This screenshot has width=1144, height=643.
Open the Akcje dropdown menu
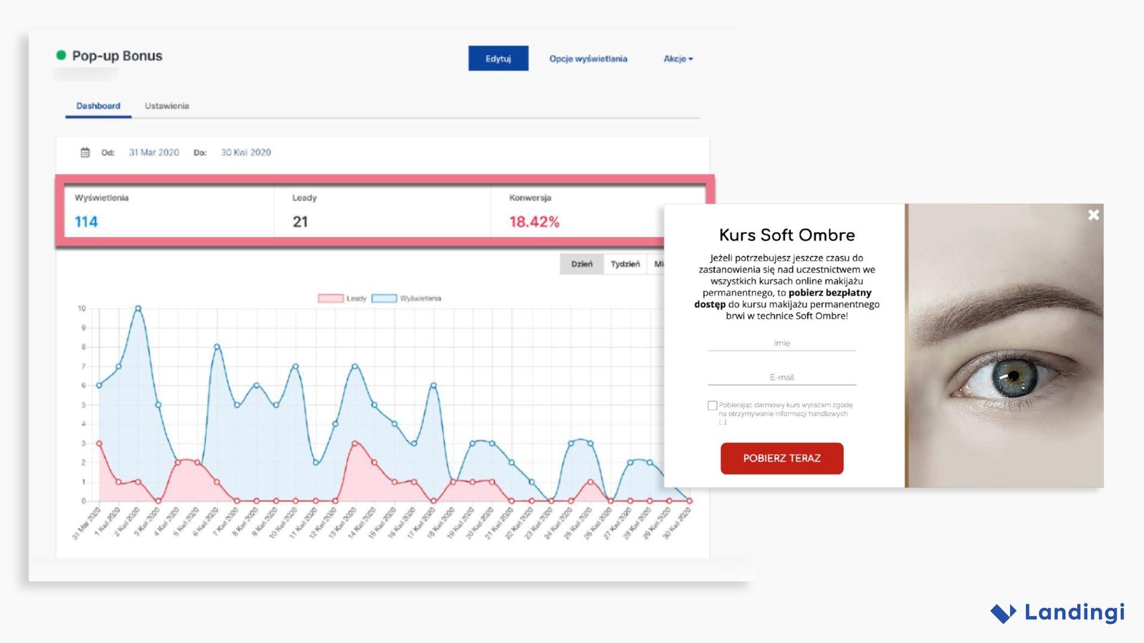678,58
